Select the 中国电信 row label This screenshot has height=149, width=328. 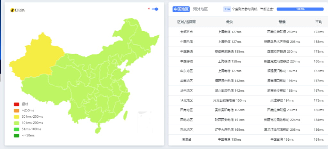[187, 42]
